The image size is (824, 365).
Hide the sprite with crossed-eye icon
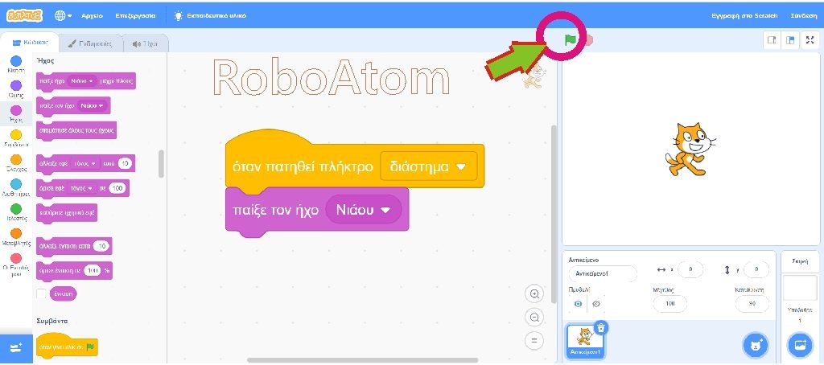595,304
